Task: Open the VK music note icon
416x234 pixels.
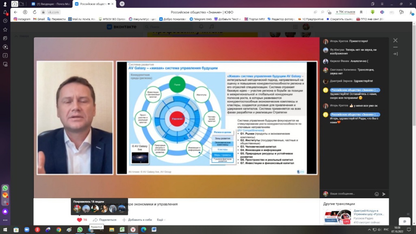Action: point(211,26)
